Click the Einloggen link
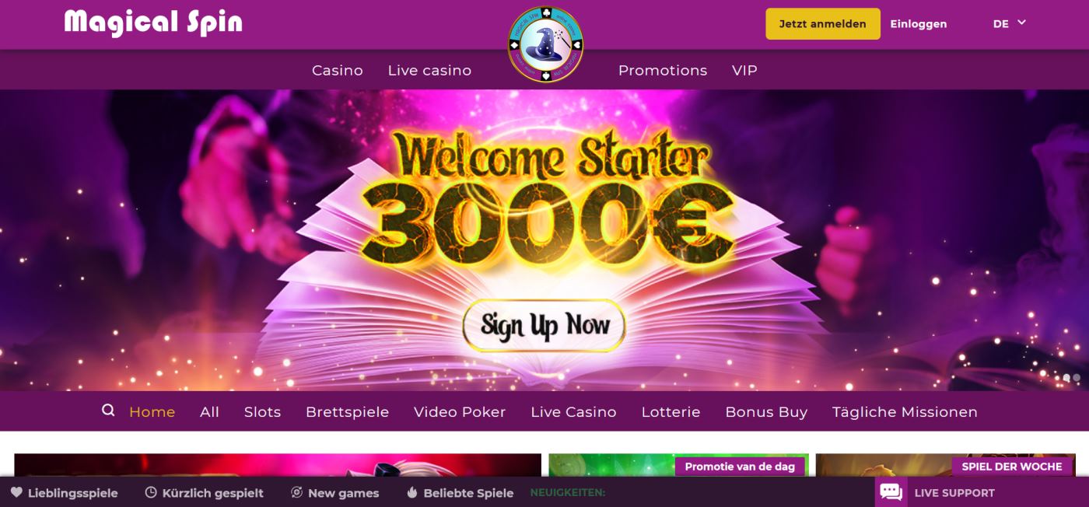Viewport: 1089px width, 507px height. tap(919, 24)
